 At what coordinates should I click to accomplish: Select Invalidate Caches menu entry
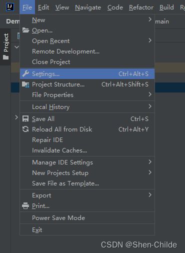87,150
